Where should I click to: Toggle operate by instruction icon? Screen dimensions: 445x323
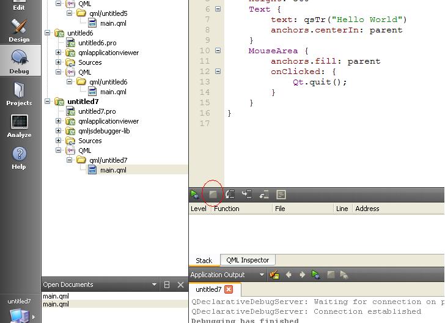click(281, 195)
